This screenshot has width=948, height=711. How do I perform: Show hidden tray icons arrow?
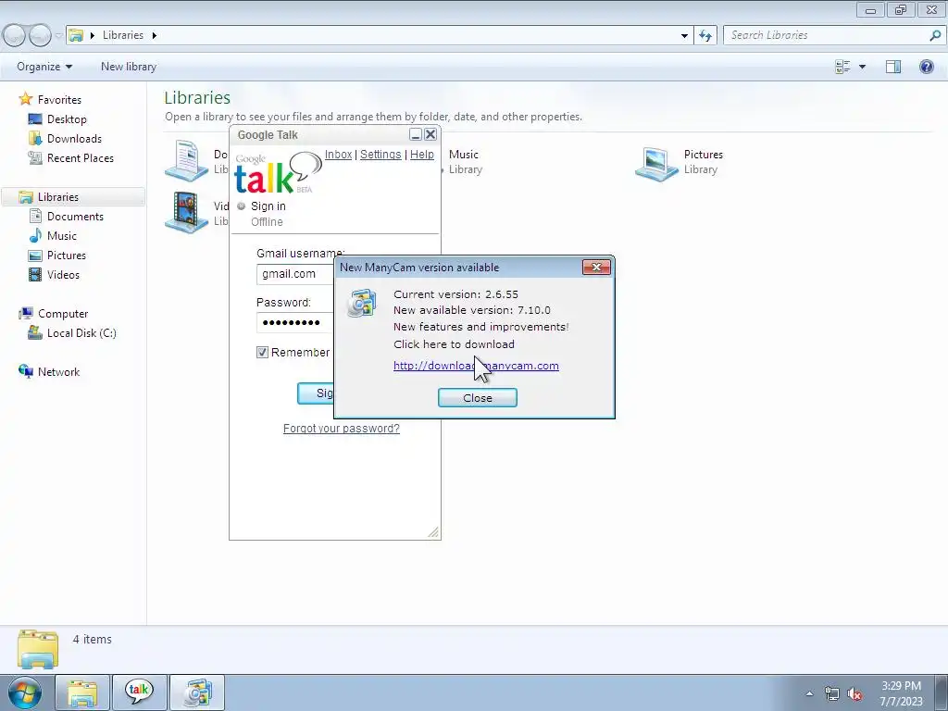point(809,693)
